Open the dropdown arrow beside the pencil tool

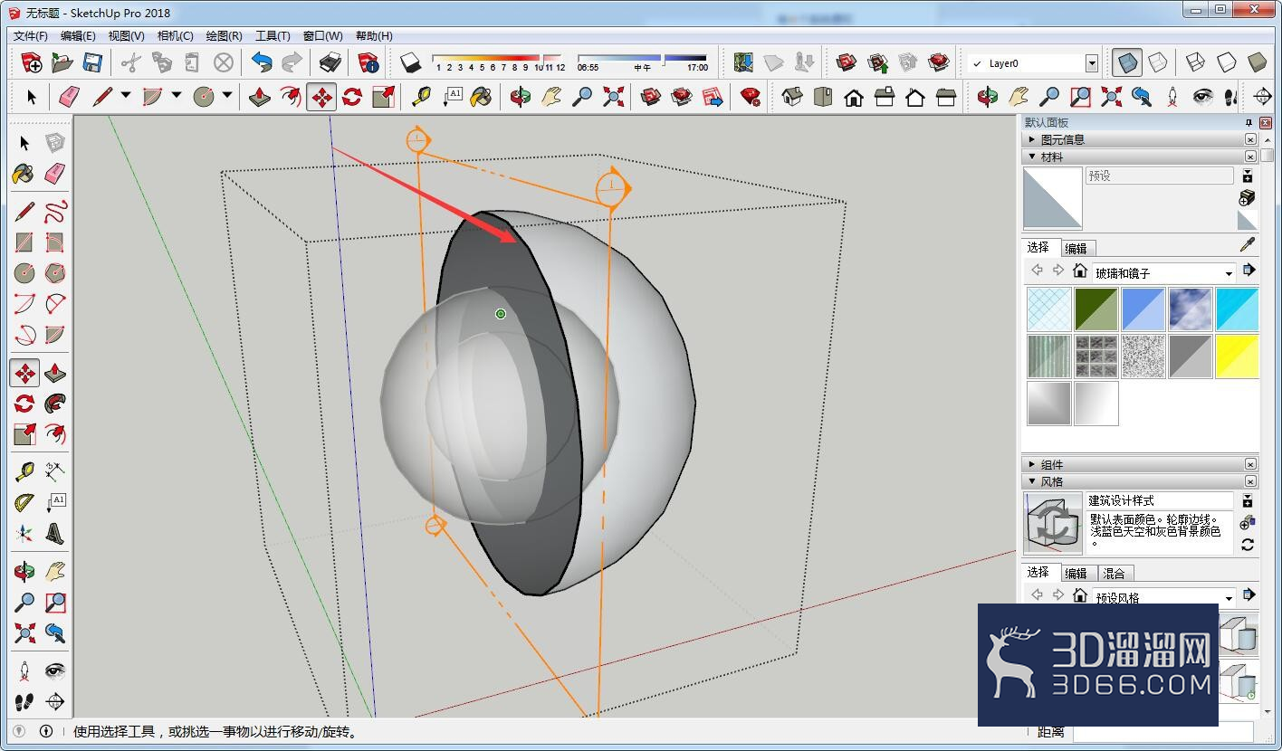(126, 96)
